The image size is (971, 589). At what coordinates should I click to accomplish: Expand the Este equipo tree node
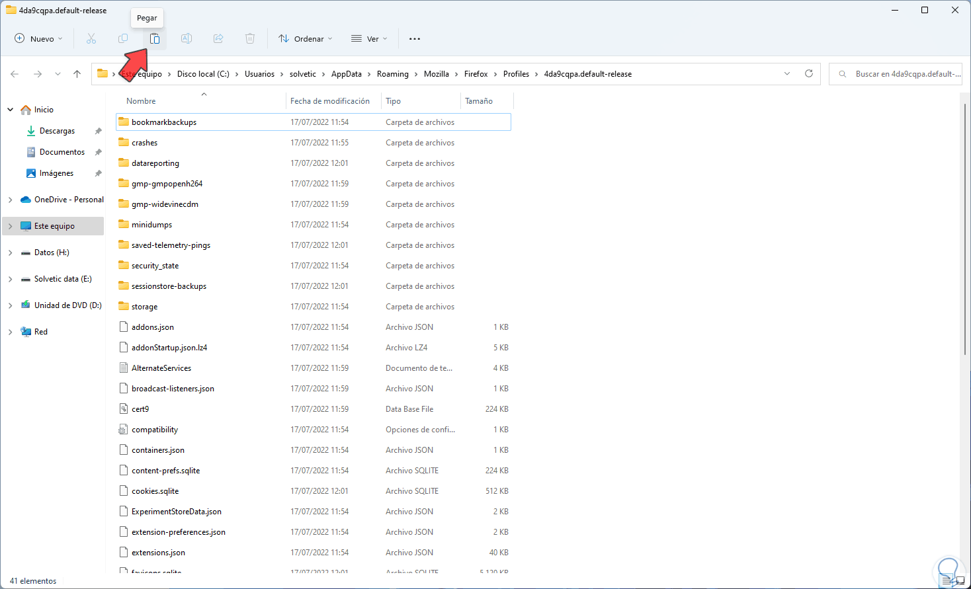(10, 226)
